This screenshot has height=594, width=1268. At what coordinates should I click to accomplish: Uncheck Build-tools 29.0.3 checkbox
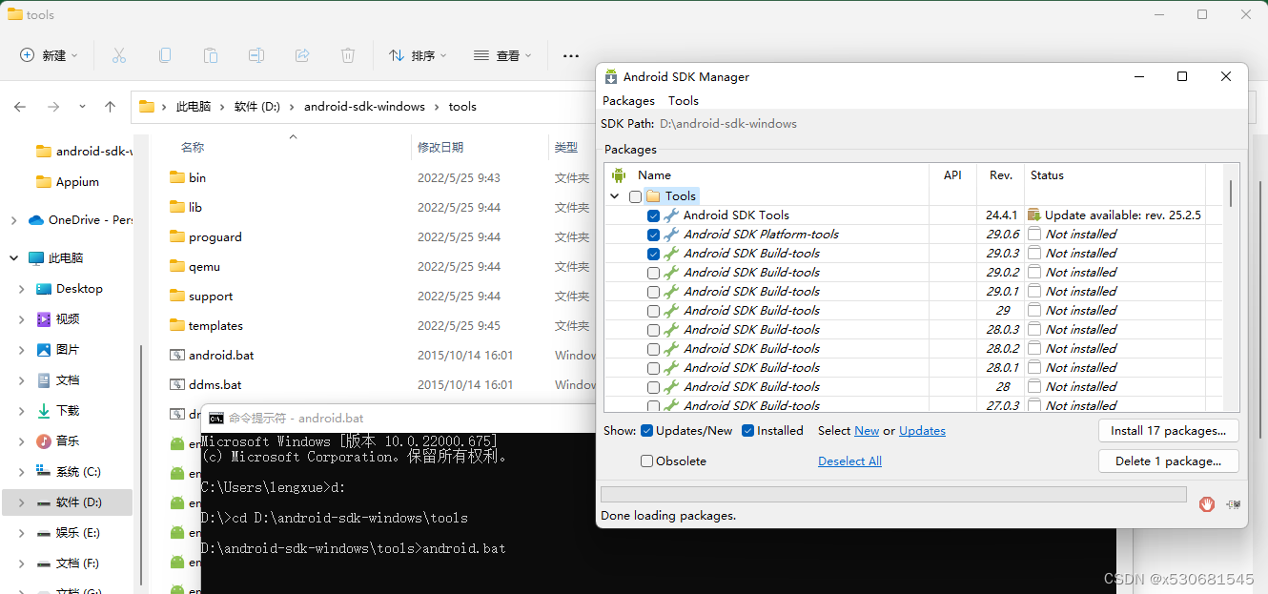click(x=653, y=254)
